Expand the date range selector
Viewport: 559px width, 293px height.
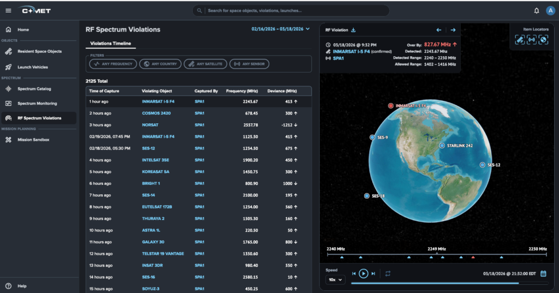coord(280,29)
